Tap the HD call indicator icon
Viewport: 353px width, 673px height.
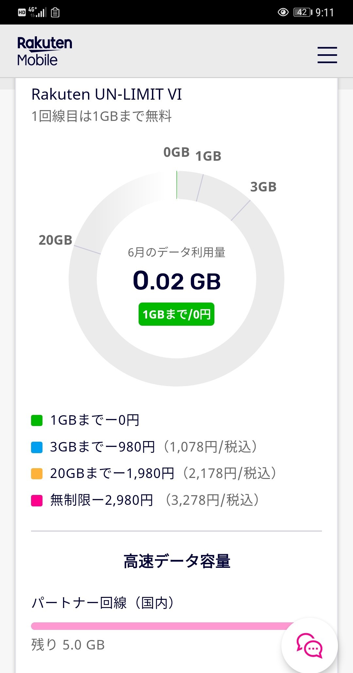coord(22,13)
